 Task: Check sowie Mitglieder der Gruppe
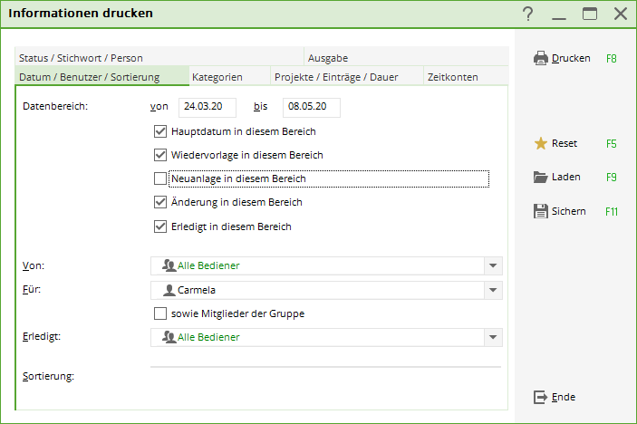coord(160,313)
